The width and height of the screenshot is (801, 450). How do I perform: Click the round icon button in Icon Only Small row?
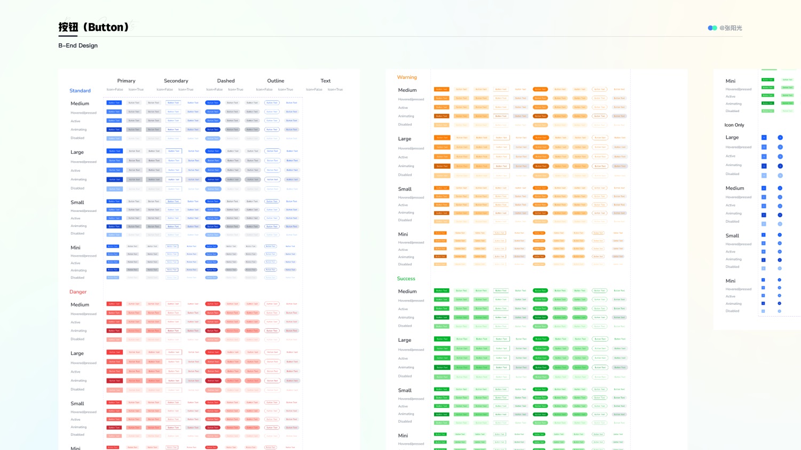780,235
